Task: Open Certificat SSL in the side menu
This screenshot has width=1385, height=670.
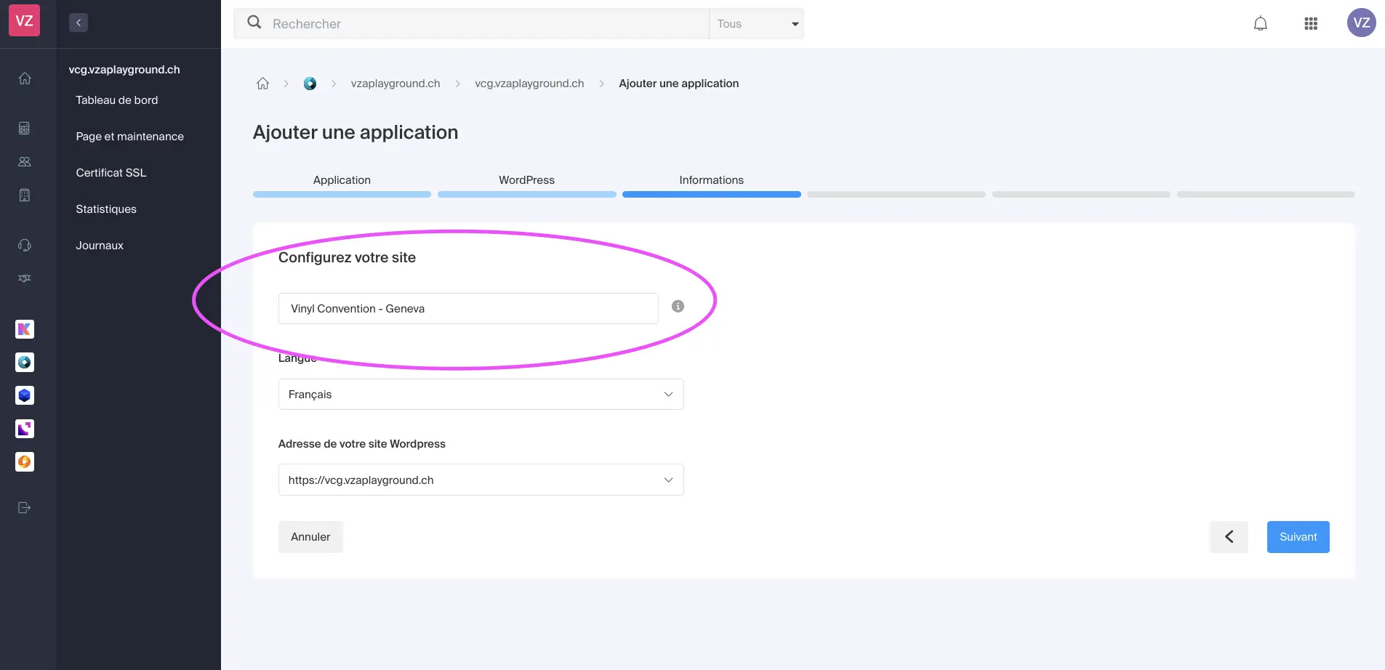Action: tap(111, 173)
